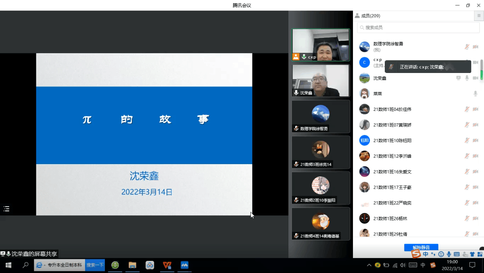
Task: Open the Baidu Netdisk cloud taskbar icon
Action: click(x=150, y=265)
